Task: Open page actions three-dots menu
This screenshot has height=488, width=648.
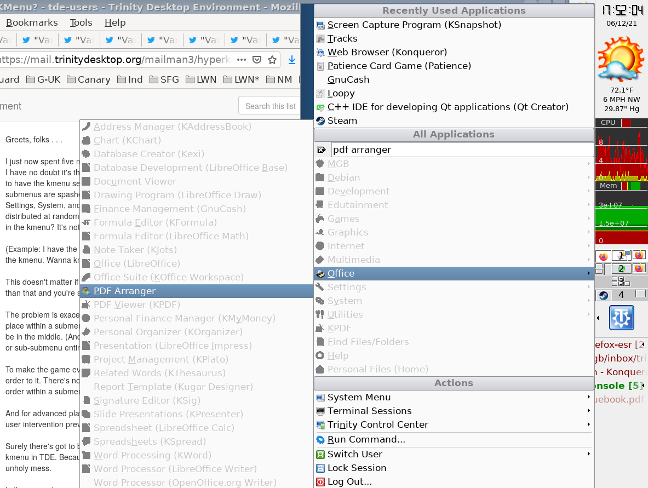Action: click(x=242, y=60)
